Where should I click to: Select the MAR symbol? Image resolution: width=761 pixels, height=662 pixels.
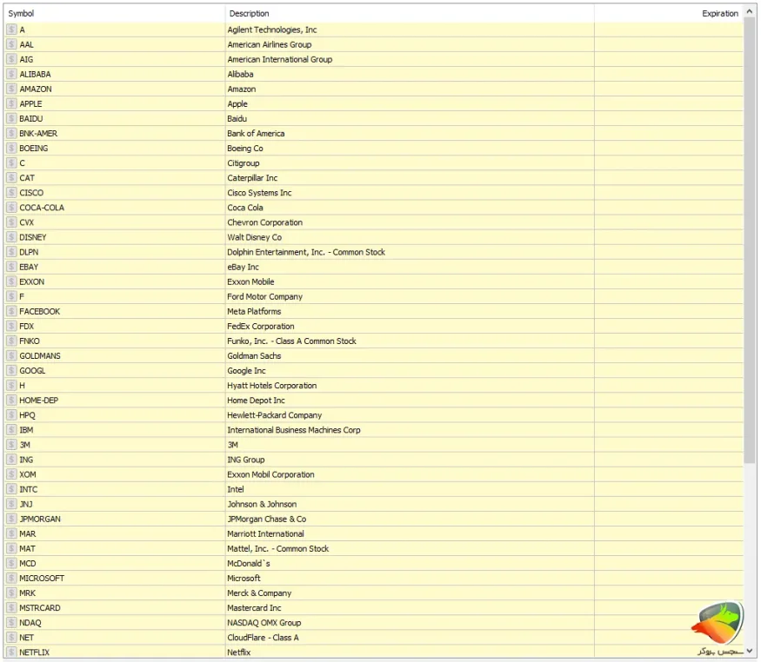28,534
